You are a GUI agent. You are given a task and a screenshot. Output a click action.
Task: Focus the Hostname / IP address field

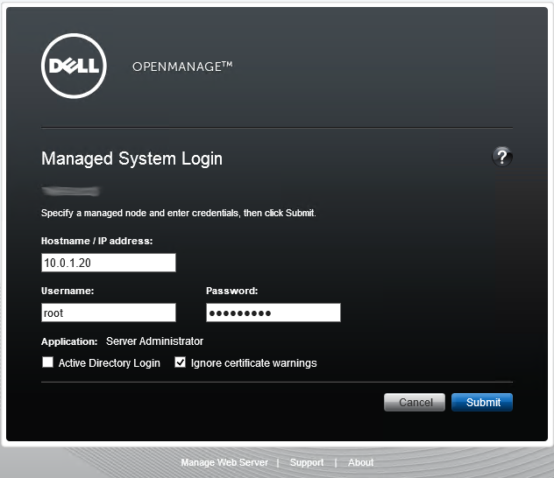click(109, 263)
